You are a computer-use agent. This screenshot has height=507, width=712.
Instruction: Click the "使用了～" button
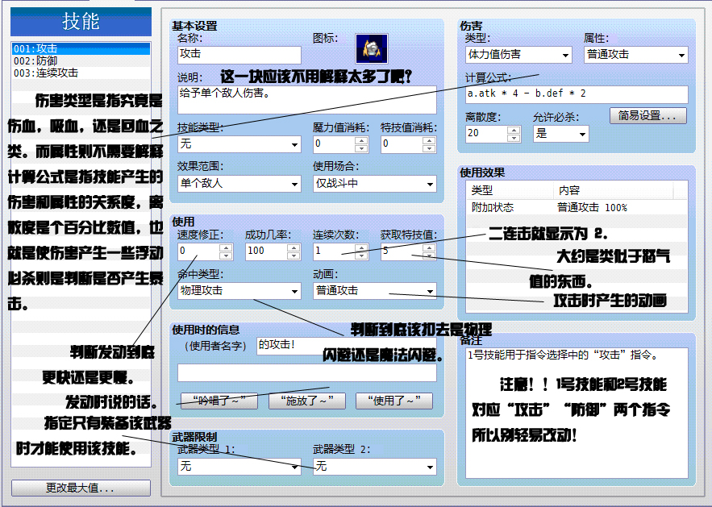(x=394, y=401)
